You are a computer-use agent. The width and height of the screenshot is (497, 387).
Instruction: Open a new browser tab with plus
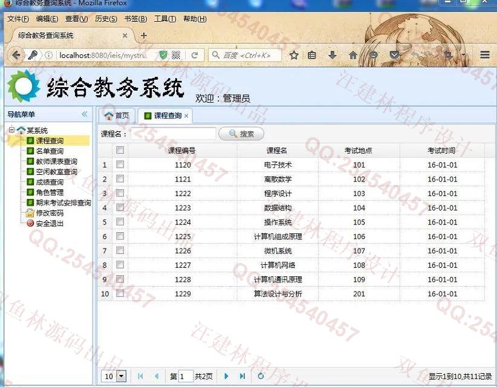[143, 36]
